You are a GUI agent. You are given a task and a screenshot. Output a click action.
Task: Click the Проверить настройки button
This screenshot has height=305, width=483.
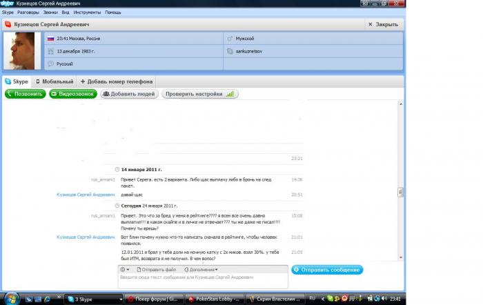(200, 94)
